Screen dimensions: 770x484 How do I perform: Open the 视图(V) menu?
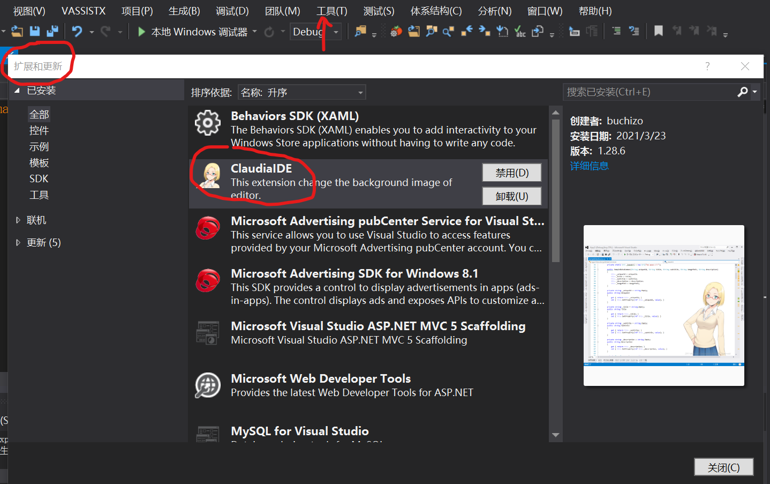click(x=29, y=11)
